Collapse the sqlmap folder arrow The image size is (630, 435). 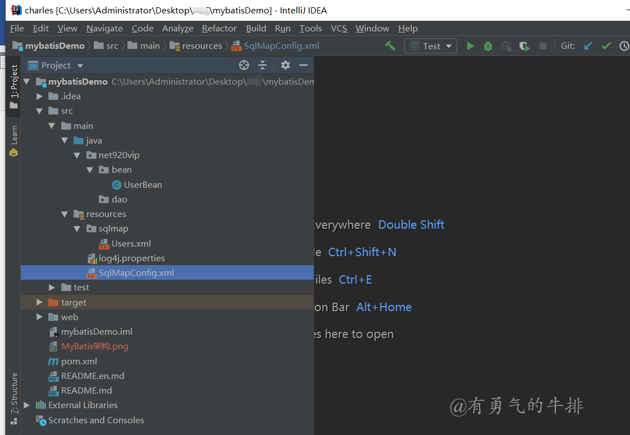click(x=77, y=229)
